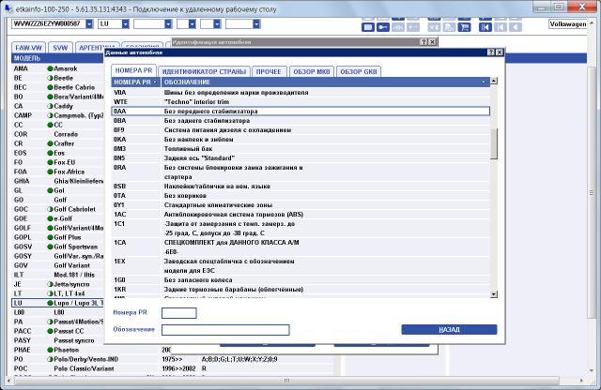Select the PACC Passat CC model row

pos(58,331)
